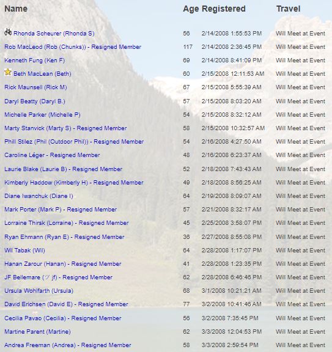Viewport: 332px width, 352px height.
Task: Open Wil Tabak (Wil) profile
Action: [x=24, y=251]
